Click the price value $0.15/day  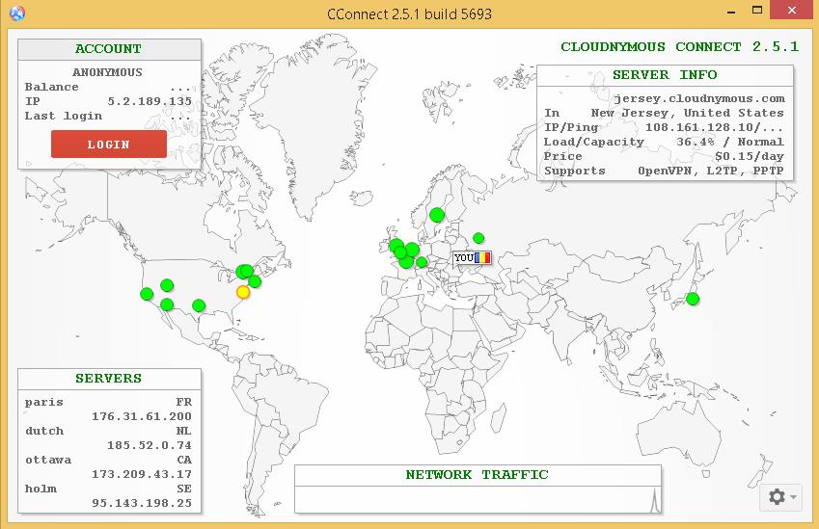(750, 156)
